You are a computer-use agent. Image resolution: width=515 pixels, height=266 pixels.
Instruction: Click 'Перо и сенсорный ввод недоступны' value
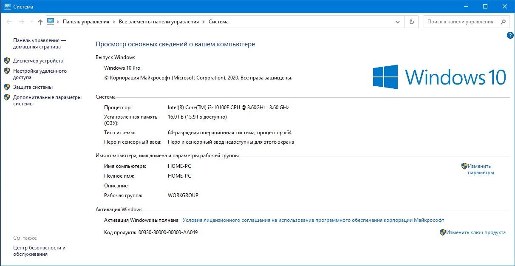point(231,142)
